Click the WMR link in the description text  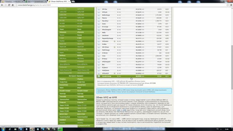pos(125,110)
